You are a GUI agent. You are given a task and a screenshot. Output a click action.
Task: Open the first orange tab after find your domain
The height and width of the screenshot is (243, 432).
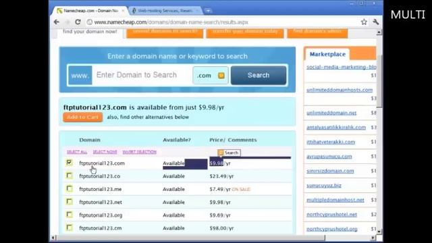point(165,32)
